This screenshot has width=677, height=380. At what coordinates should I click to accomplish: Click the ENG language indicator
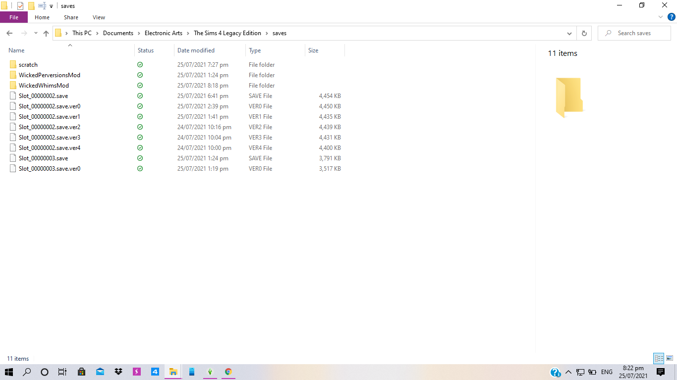pyautogui.click(x=607, y=372)
